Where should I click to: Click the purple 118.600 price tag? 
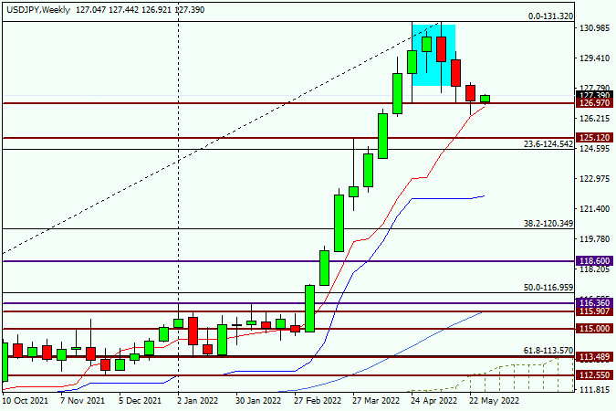(595, 261)
